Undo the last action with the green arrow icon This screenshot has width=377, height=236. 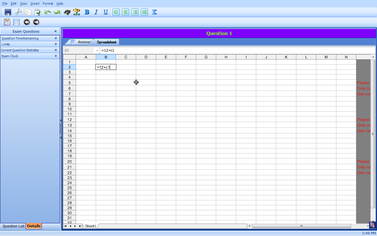[x=47, y=12]
